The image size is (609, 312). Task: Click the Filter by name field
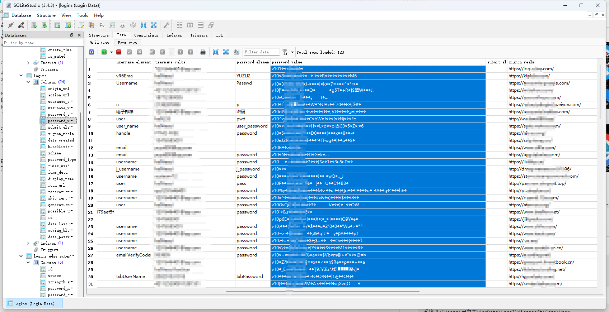[x=43, y=43]
